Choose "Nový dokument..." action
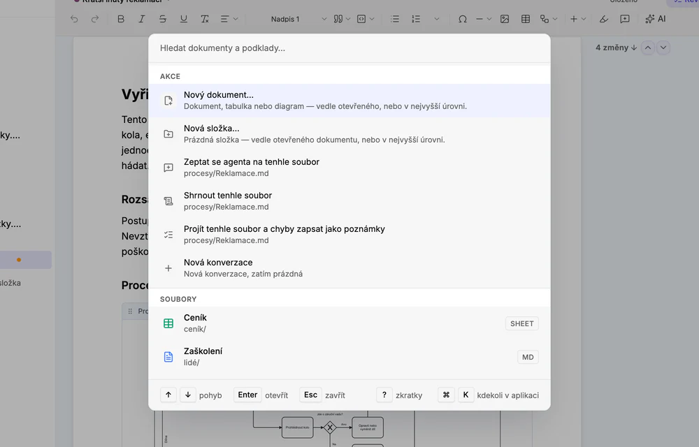Image resolution: width=699 pixels, height=447 pixels. tap(349, 101)
